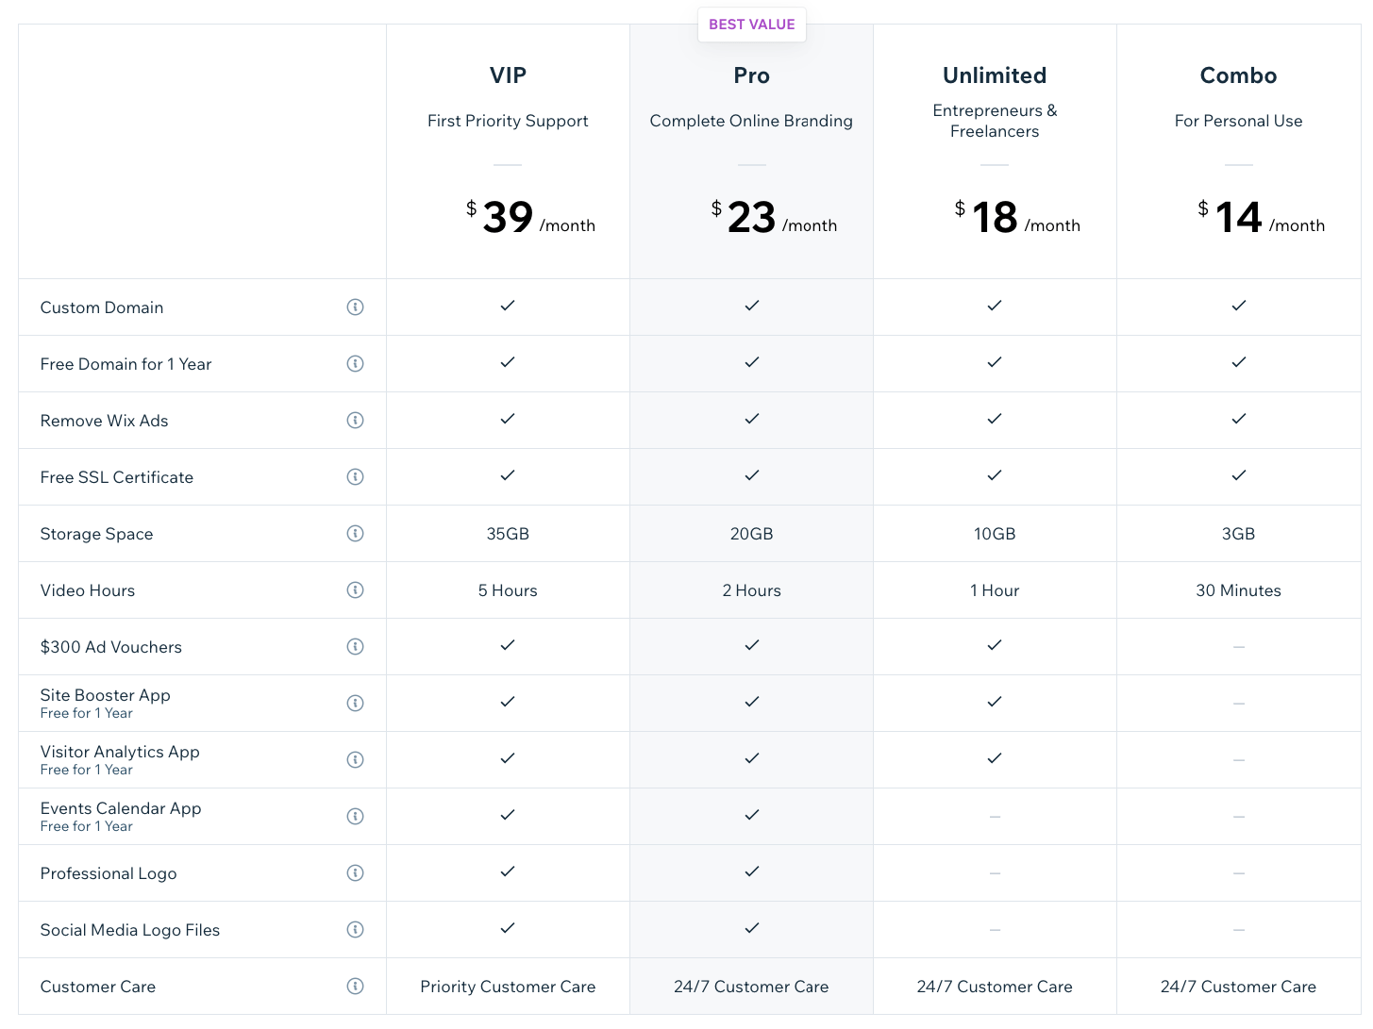Click the Unlimited plan $18 price
The image size is (1373, 1029).
(x=995, y=217)
